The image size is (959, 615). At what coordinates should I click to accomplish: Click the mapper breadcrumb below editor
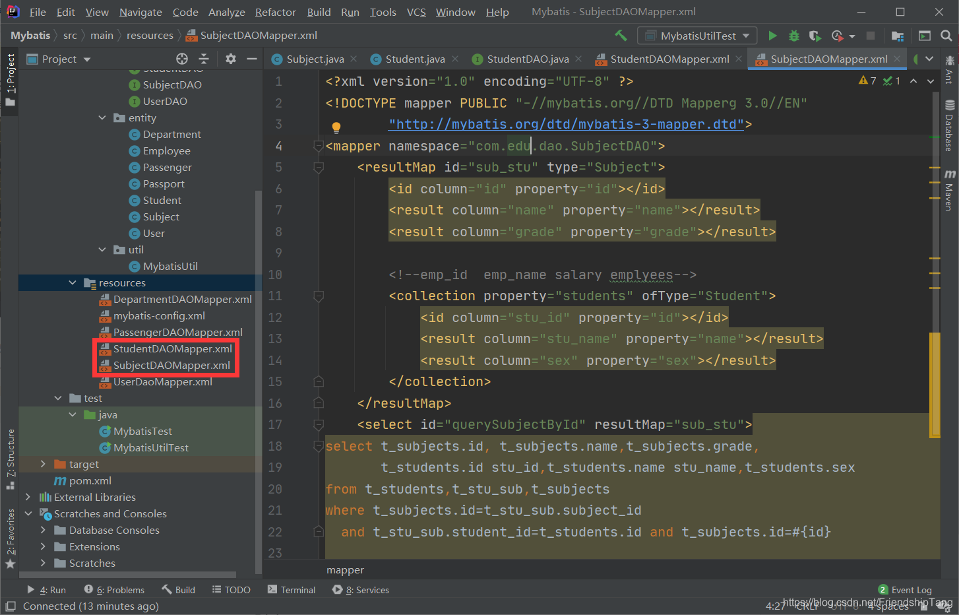[x=345, y=570]
